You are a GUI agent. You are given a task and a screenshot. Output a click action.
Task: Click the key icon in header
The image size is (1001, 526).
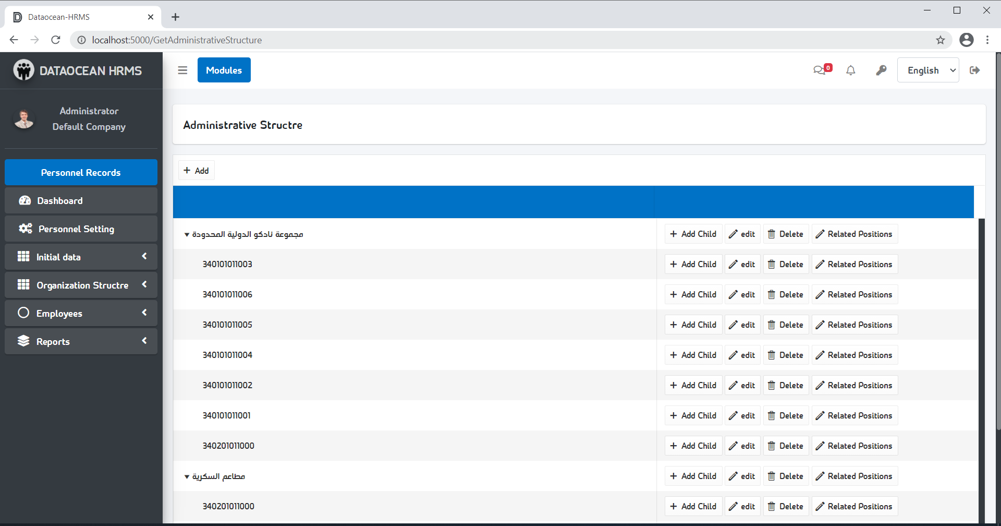[x=881, y=70]
